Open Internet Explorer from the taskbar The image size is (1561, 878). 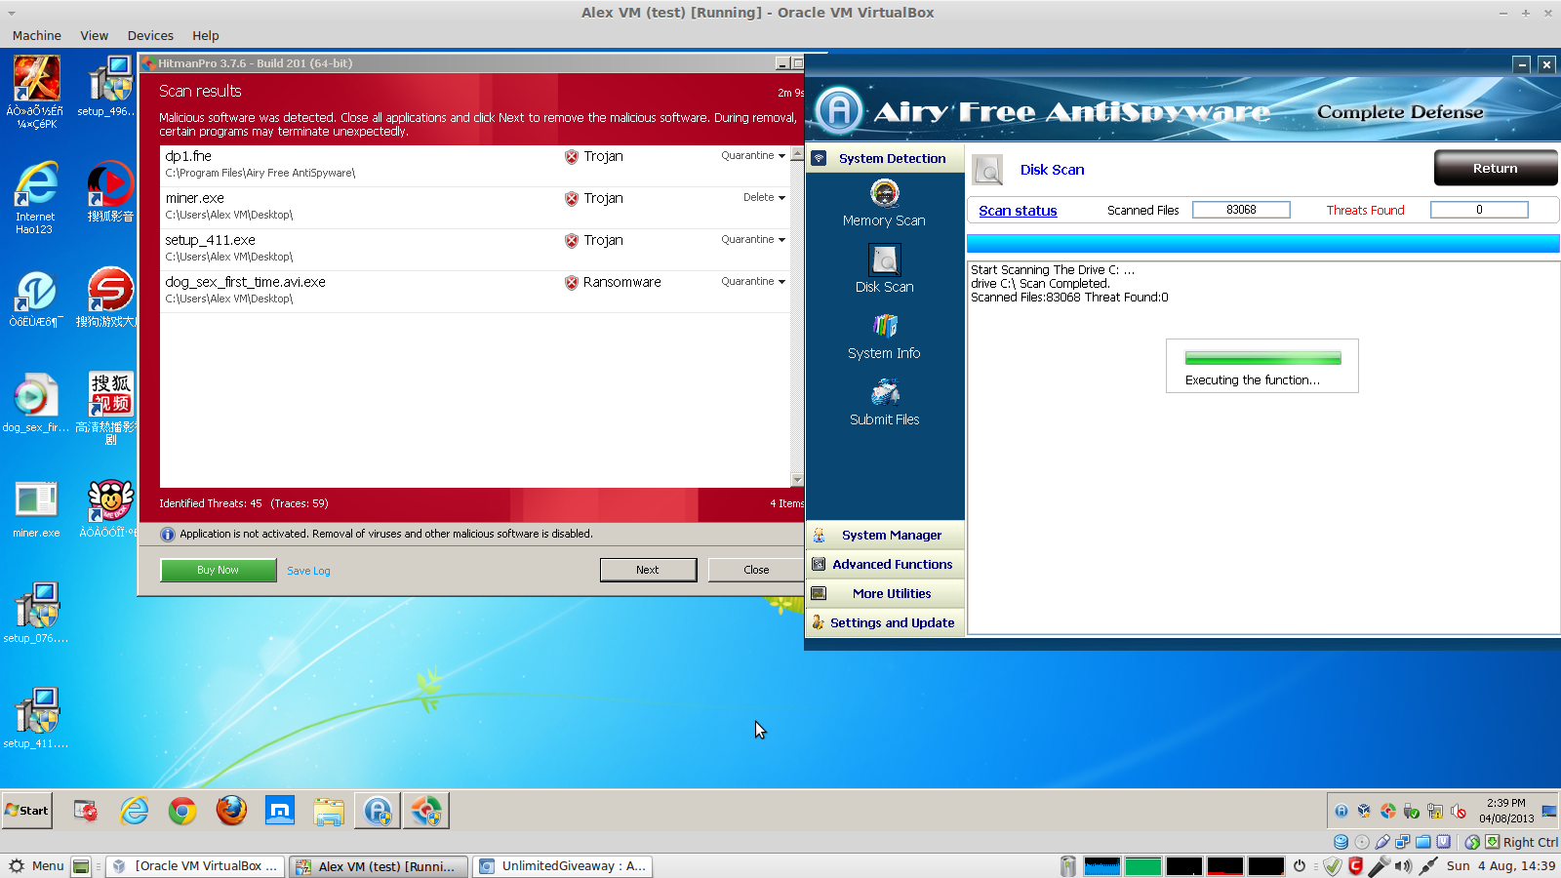pos(134,811)
